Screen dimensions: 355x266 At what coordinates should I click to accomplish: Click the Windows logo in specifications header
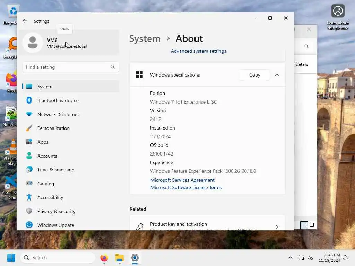tap(139, 75)
